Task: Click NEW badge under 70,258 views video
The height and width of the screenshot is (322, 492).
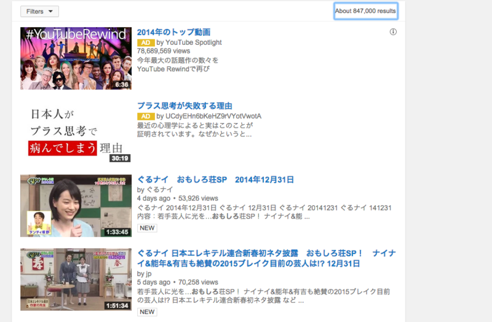Action: (147, 312)
